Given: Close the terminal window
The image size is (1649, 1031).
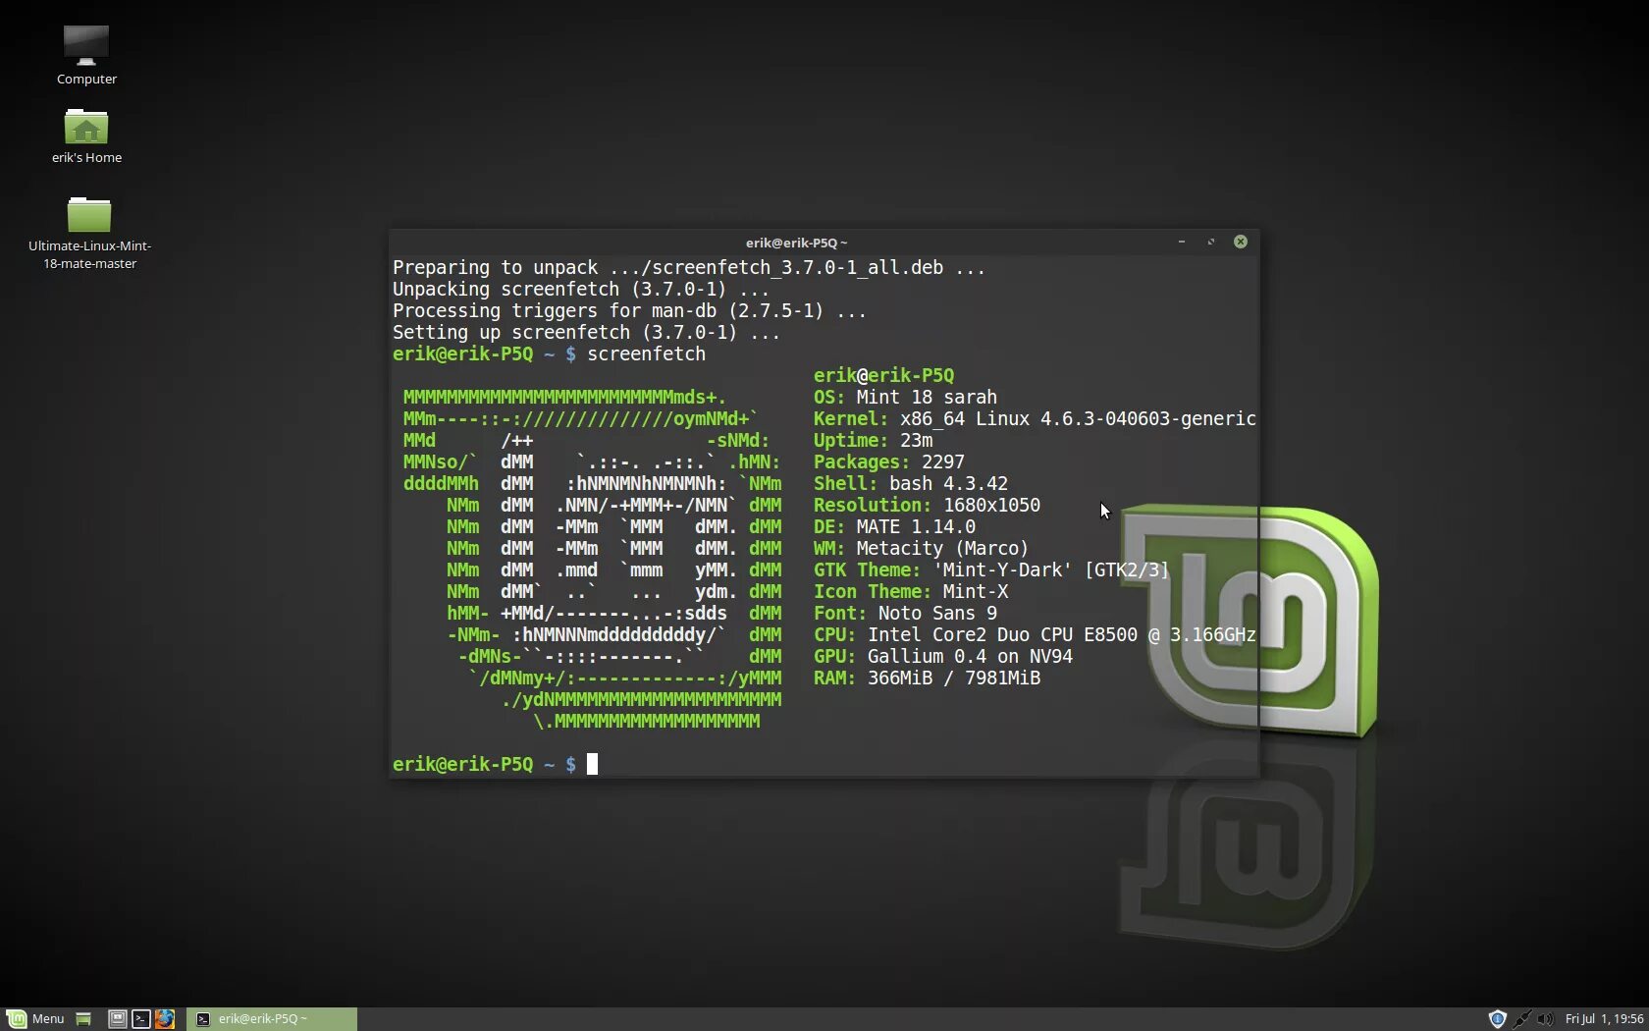Looking at the screenshot, I should [x=1241, y=242].
